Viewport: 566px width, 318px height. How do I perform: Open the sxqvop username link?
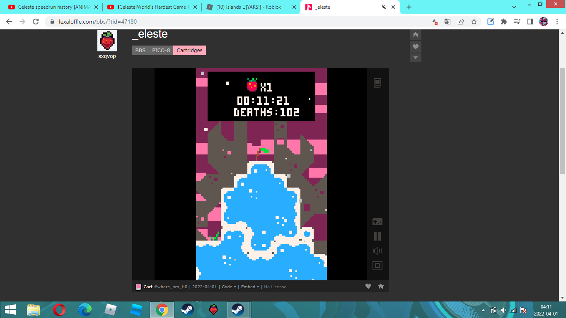click(x=107, y=56)
